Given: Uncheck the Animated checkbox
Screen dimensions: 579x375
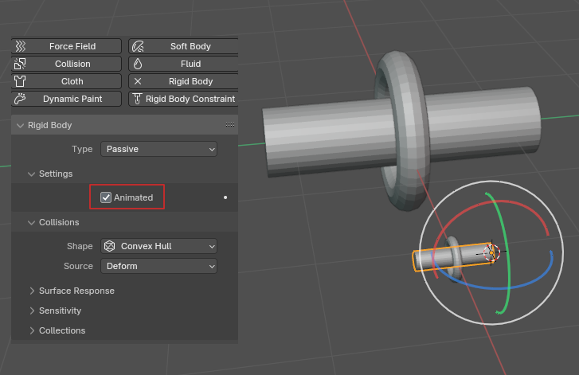Looking at the screenshot, I should [106, 197].
